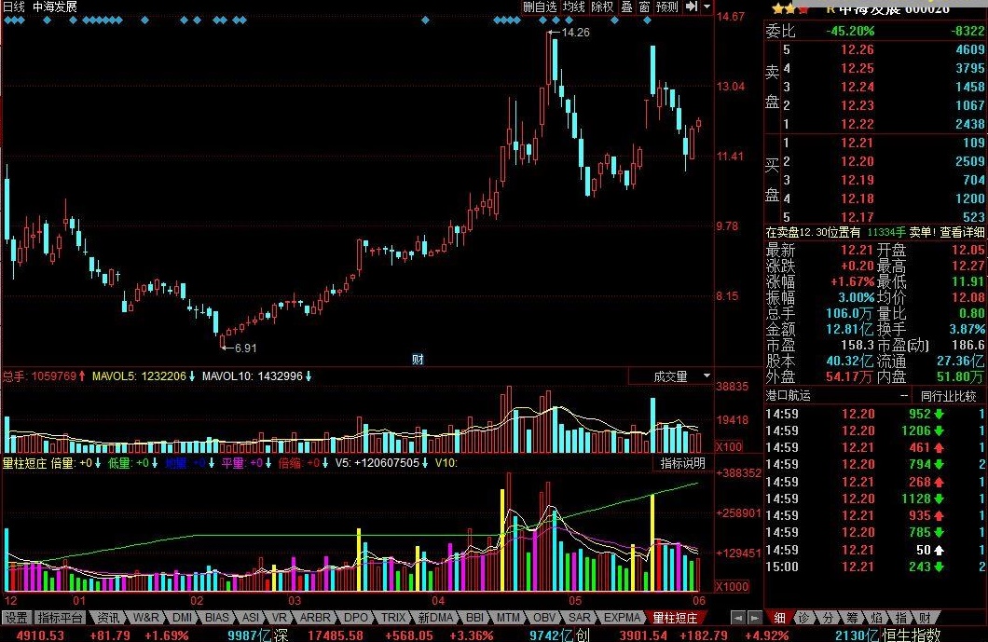Image resolution: width=988 pixels, height=642 pixels.
Task: Switch to the 筹 chip distribution tab
Action: coord(852,618)
